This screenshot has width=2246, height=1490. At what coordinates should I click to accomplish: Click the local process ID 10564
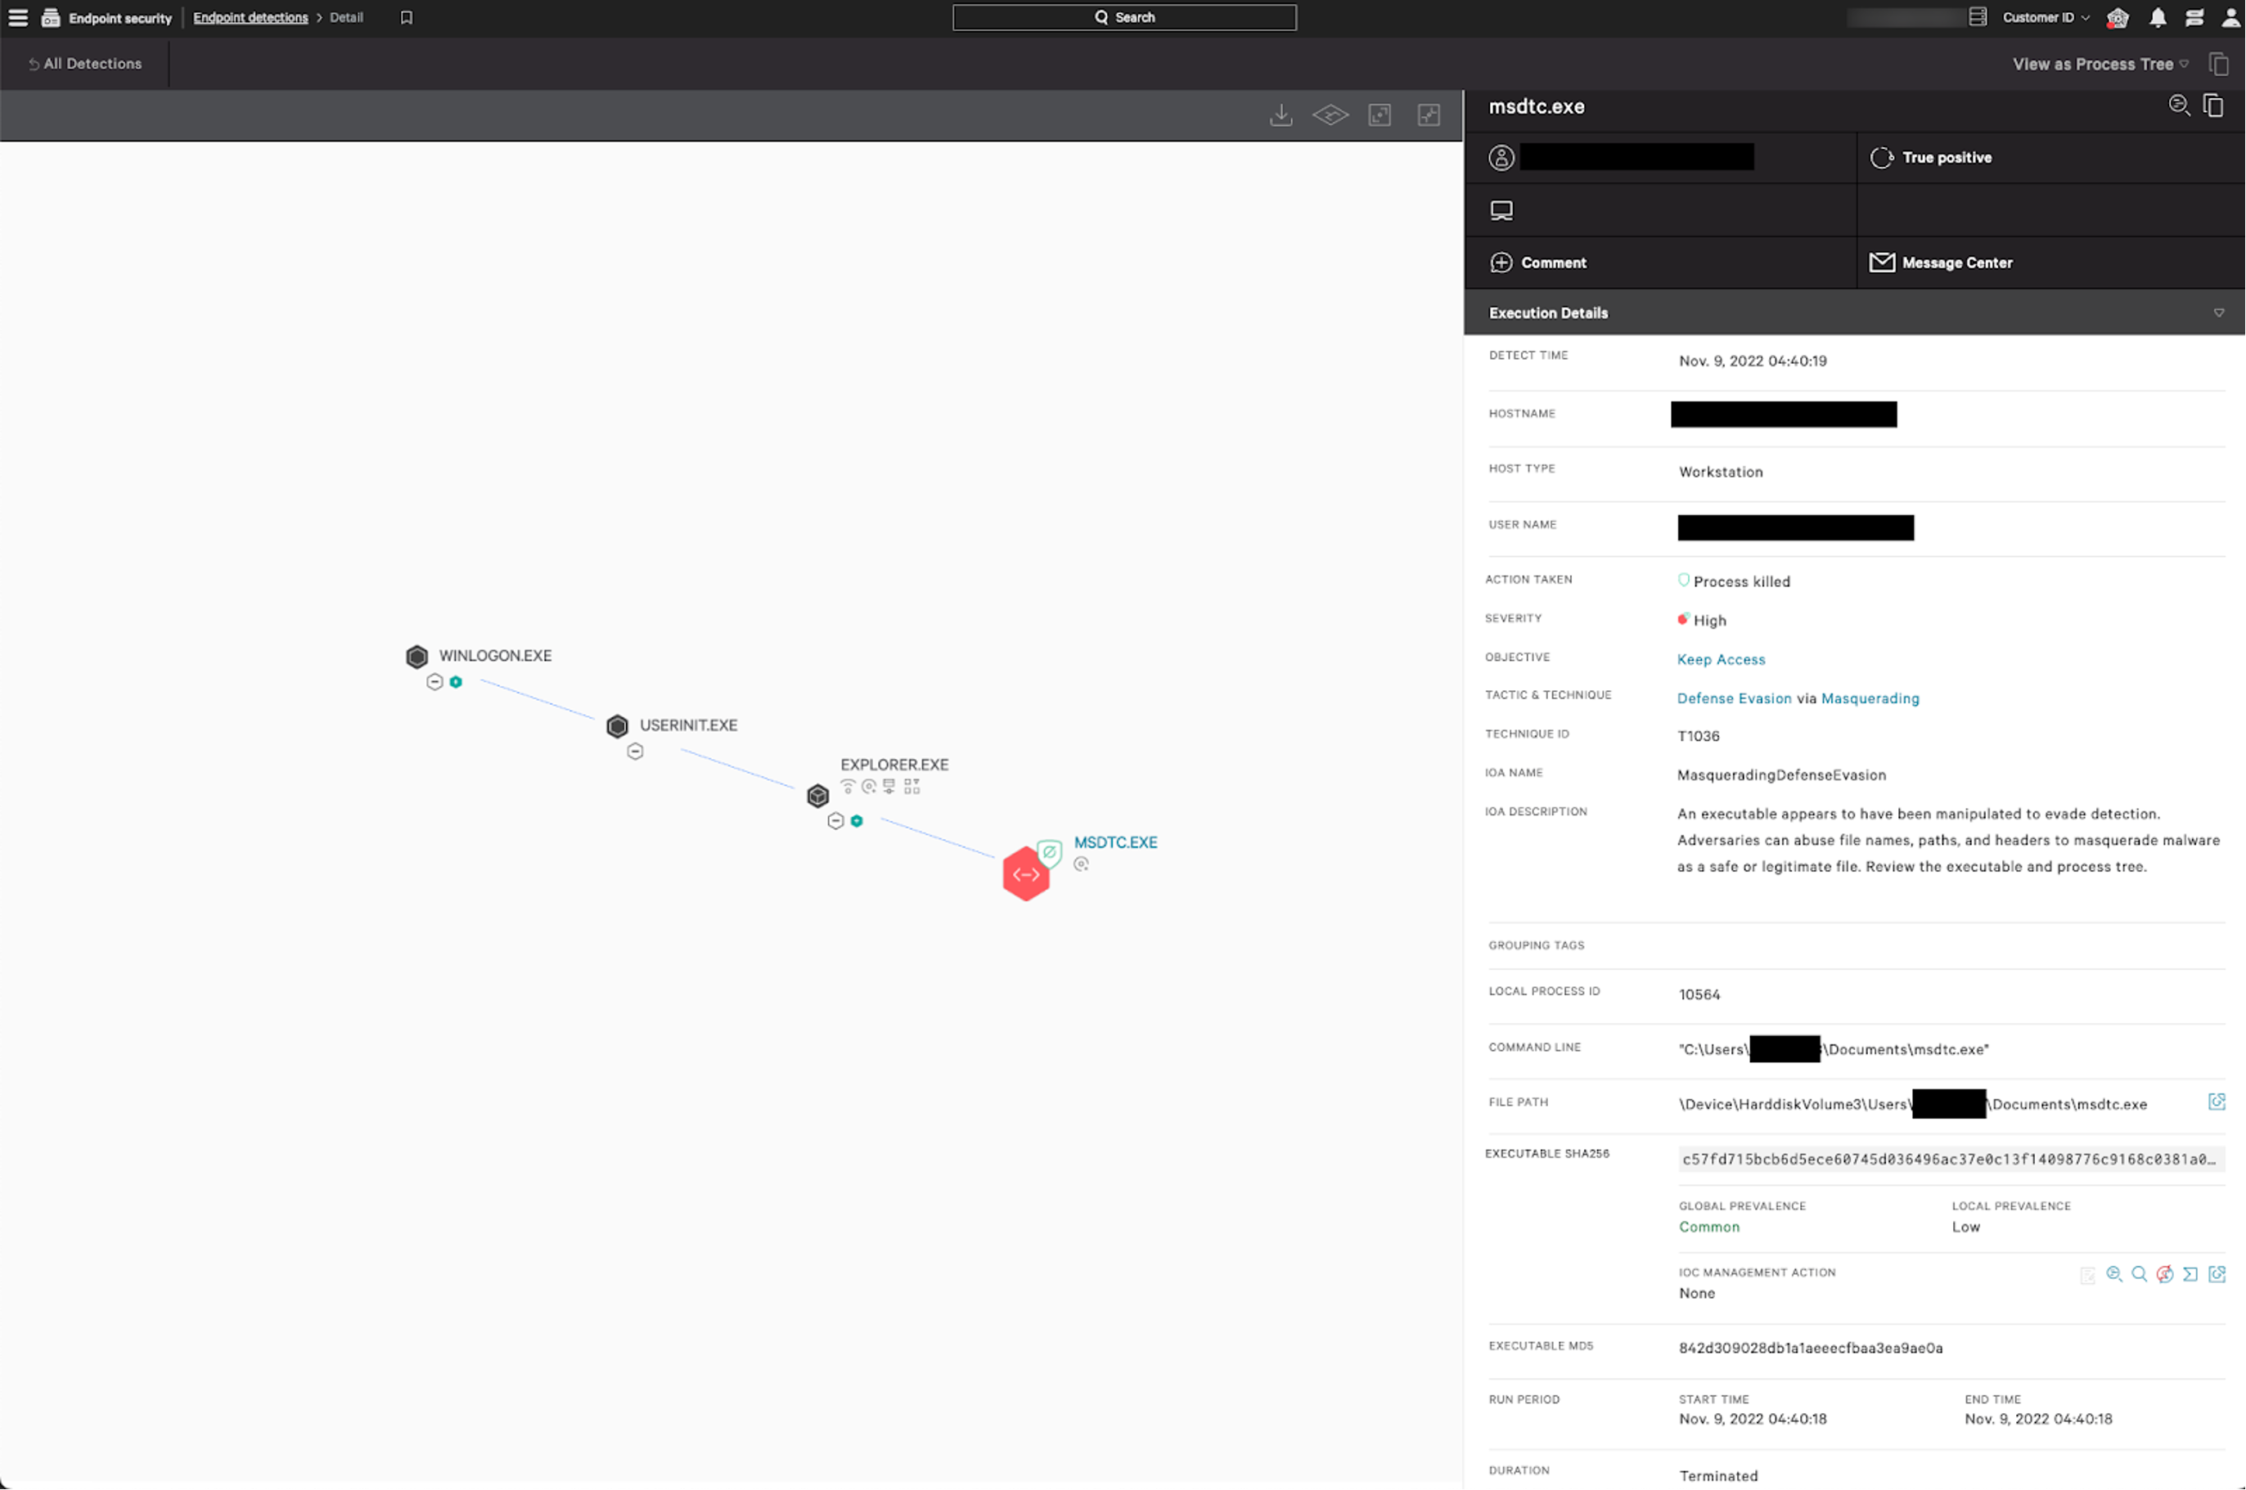(x=1699, y=995)
